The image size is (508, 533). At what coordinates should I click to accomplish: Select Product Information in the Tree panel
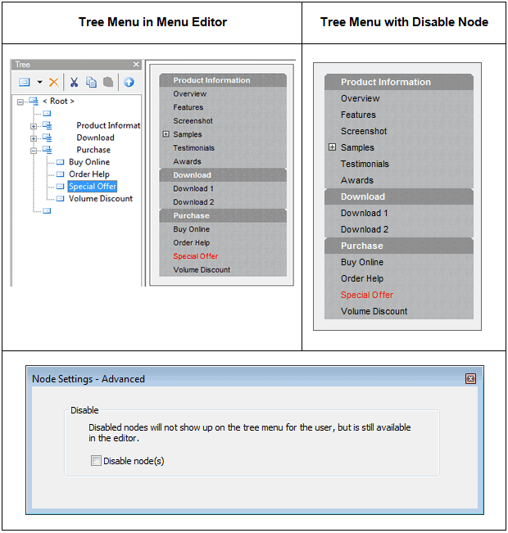pyautogui.click(x=108, y=125)
